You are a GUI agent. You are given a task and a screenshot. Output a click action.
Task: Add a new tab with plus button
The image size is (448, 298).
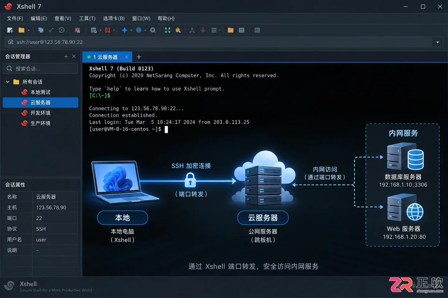pos(139,57)
